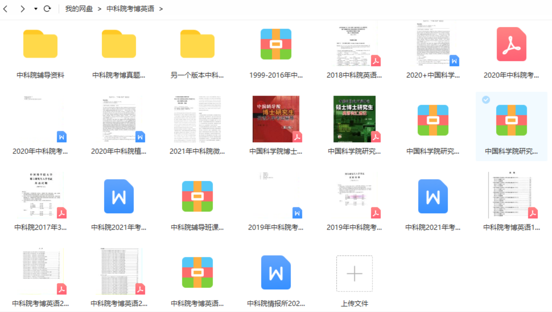
Task: Go forward with the right arrow
Action: click(x=22, y=9)
